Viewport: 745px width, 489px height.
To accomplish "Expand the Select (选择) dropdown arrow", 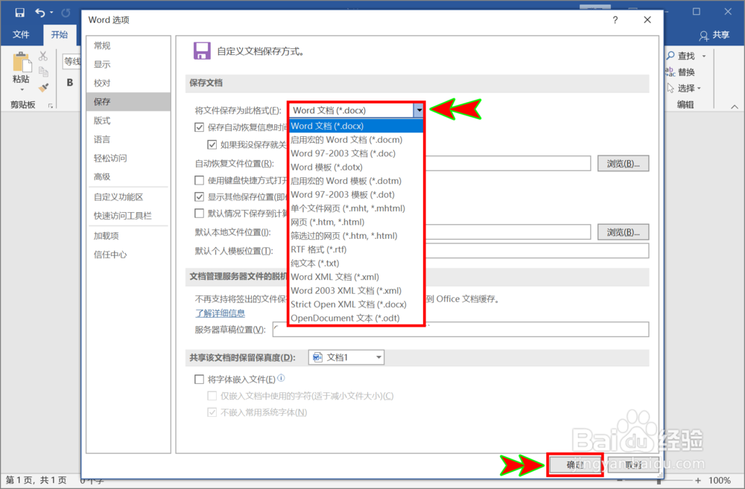I will pyautogui.click(x=699, y=89).
